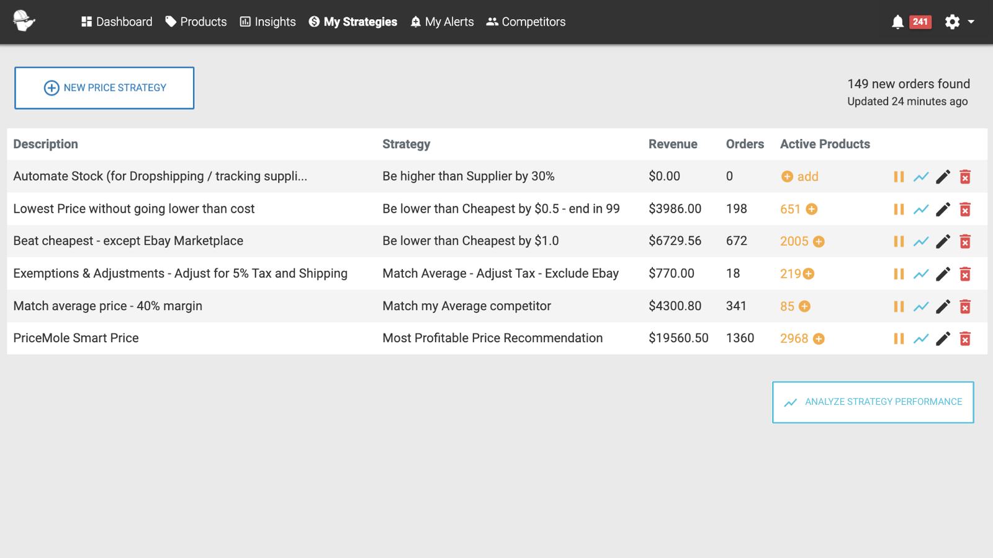
Task: Delete the Lowest Price strategy row
Action: click(965, 210)
